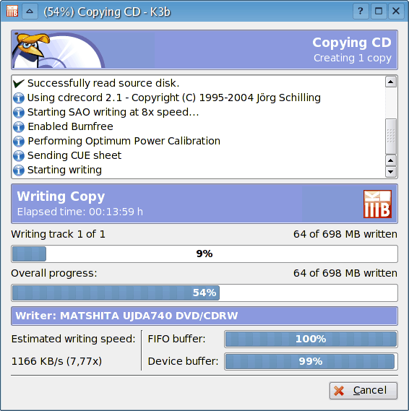
Task: Click the bottom scroll-down arrow of the log list
Action: [391, 172]
